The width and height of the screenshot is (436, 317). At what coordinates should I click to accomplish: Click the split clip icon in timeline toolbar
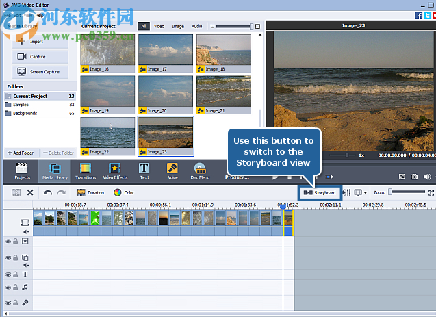pyautogui.click(x=16, y=192)
